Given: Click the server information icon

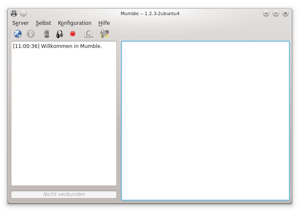Looking at the screenshot, I should [31, 34].
